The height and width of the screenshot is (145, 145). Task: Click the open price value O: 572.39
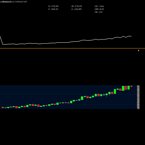[53, 6]
